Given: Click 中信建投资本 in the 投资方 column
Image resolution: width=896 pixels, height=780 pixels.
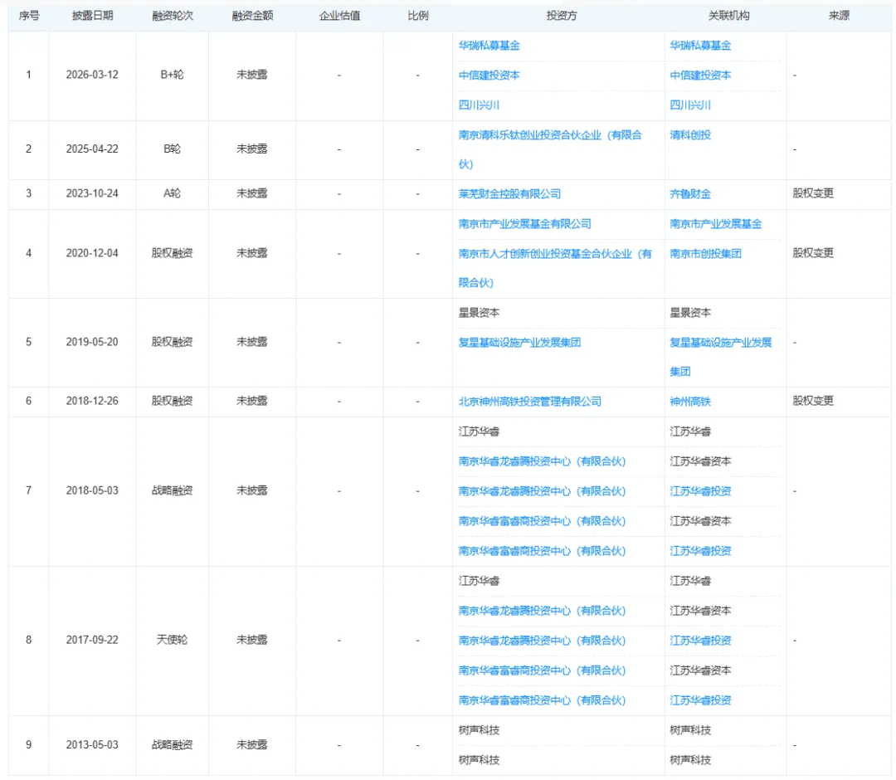Looking at the screenshot, I should point(489,76).
